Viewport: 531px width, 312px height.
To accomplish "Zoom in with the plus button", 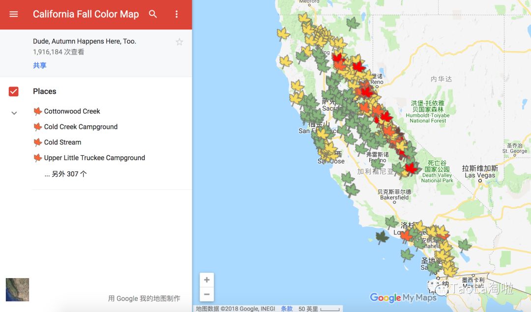I will 206,280.
